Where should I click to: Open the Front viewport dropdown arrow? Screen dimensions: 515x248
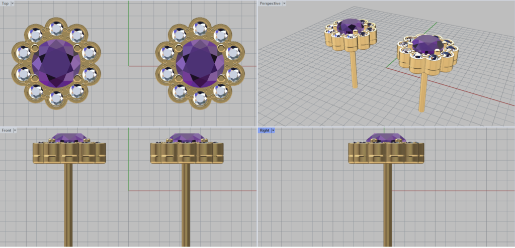pos(15,131)
